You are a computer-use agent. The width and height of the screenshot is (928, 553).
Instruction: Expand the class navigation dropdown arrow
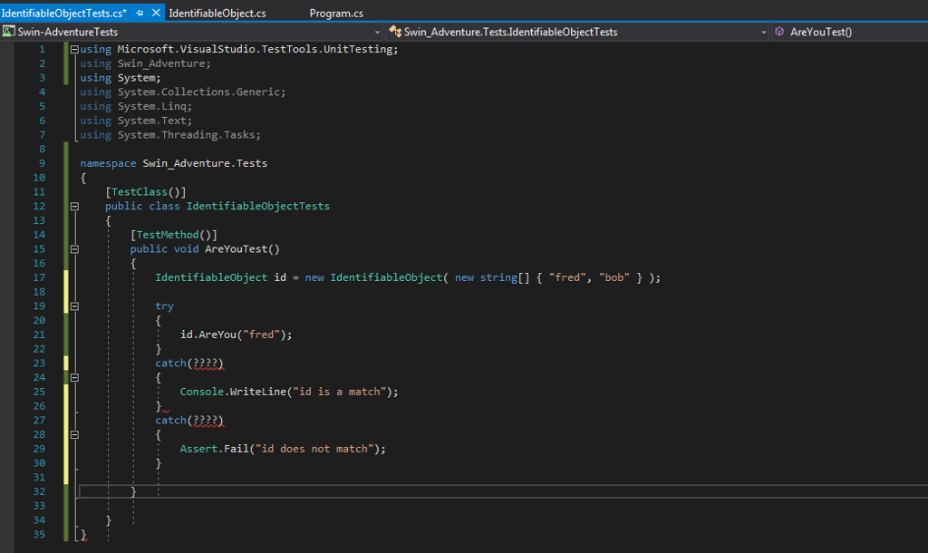763,32
